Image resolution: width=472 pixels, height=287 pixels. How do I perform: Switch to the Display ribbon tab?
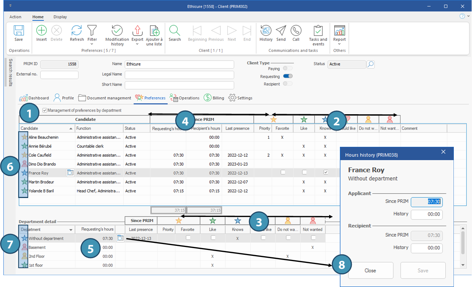[x=60, y=17]
